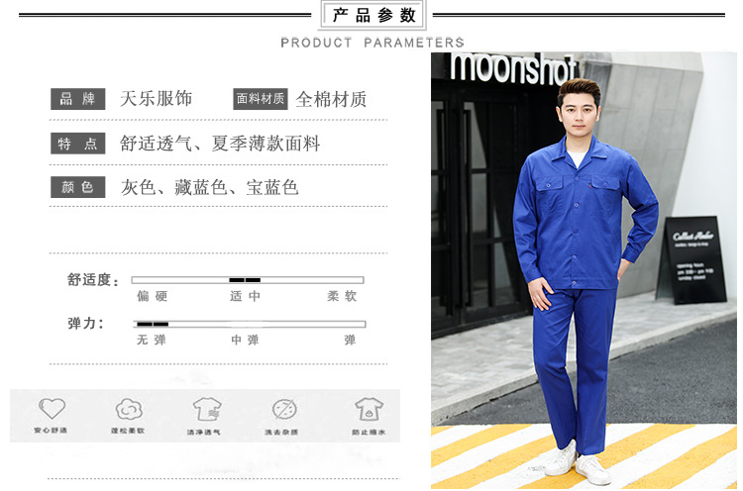Viewport: 743px width, 491px height.
Task: Click the elasticity bar marker
Action: click(x=153, y=324)
